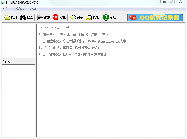
Task: Click inside the empty Flash results list
Action: point(18,41)
